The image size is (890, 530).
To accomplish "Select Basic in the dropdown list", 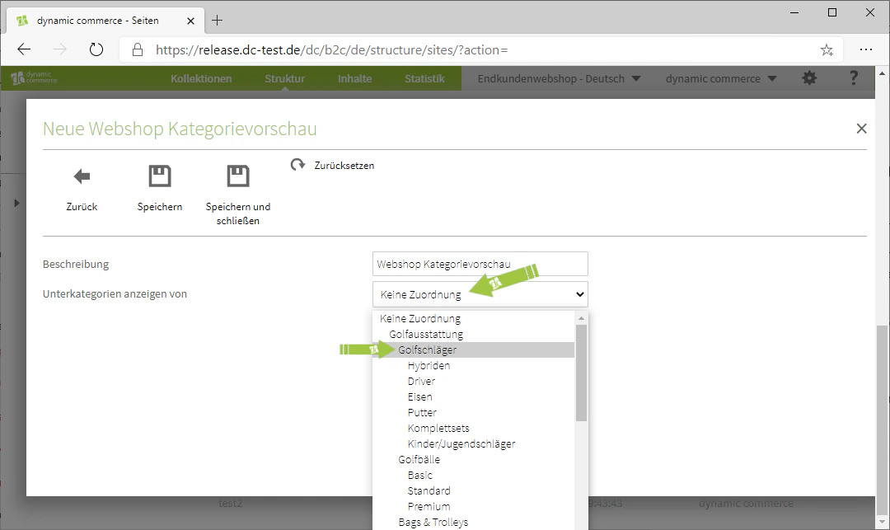I will coord(474,475).
